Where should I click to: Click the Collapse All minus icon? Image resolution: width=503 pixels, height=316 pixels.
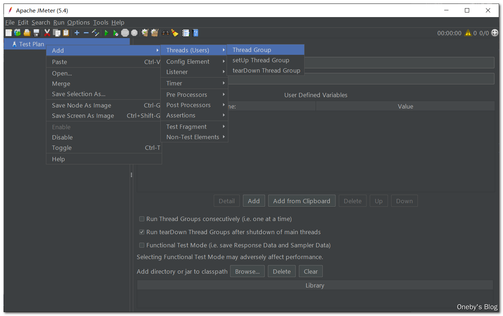86,33
